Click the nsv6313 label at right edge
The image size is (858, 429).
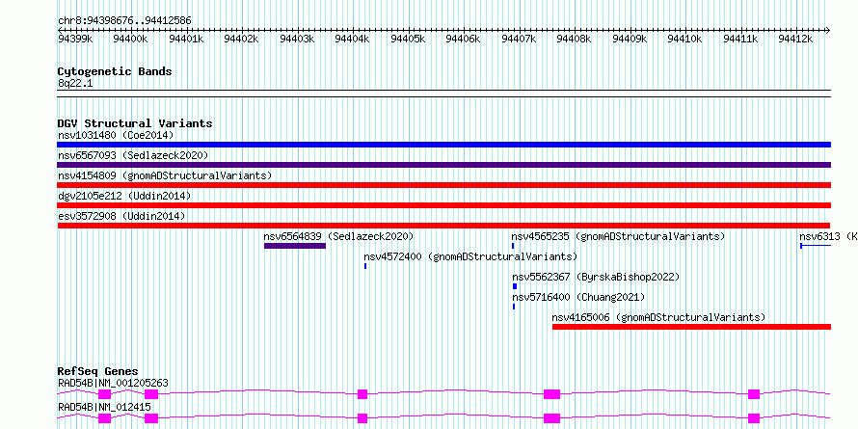click(x=828, y=236)
